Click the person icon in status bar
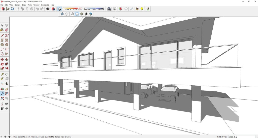This screenshot has height=138, width=258. pos(9,137)
